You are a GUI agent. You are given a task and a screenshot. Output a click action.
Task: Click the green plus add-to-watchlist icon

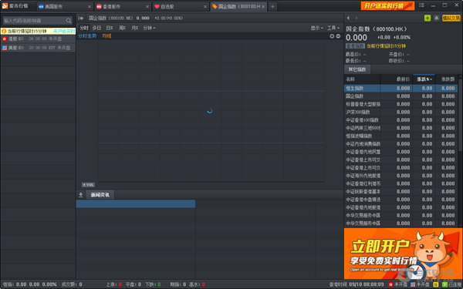[x=428, y=18]
